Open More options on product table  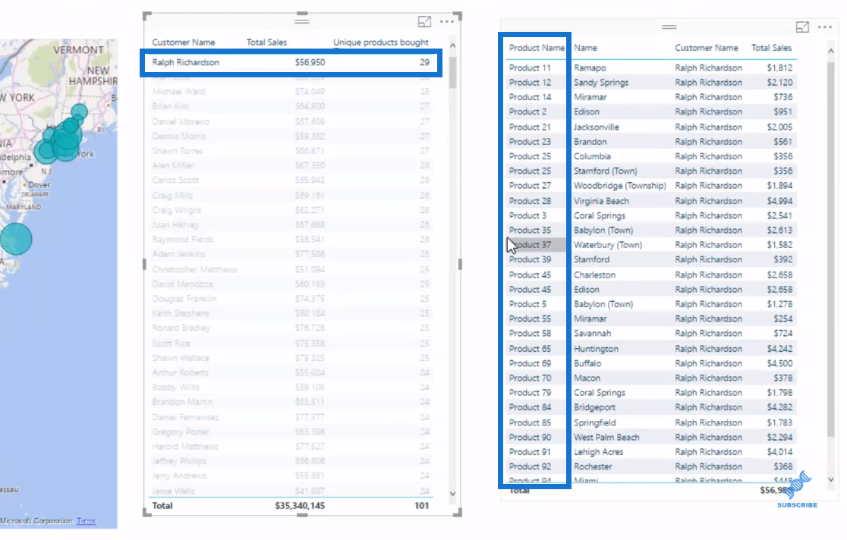click(825, 27)
